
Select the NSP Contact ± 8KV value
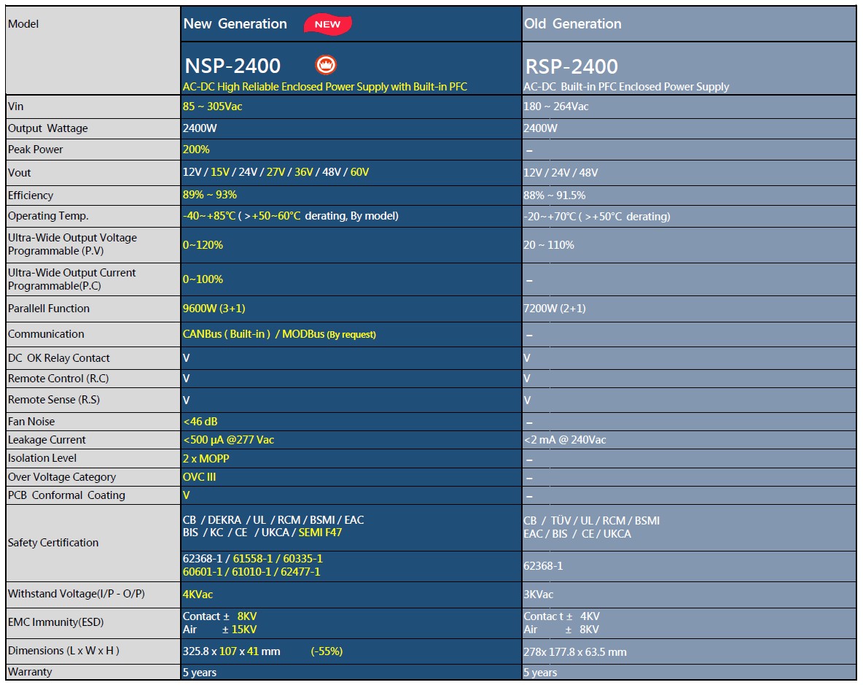219,616
